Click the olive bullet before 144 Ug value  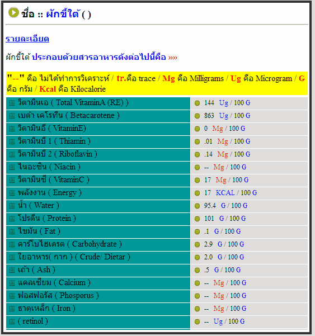[197, 103]
